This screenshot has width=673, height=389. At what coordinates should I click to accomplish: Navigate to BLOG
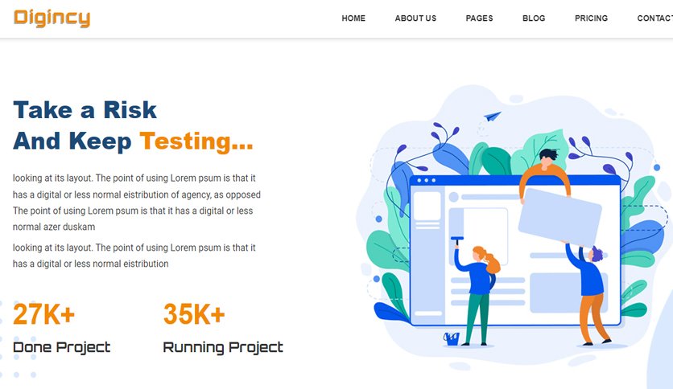coord(534,18)
